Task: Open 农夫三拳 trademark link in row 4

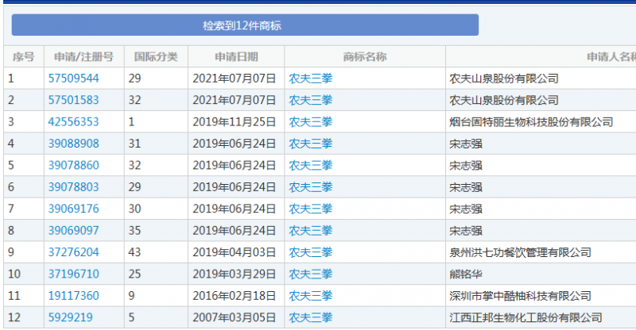Action: point(311,144)
